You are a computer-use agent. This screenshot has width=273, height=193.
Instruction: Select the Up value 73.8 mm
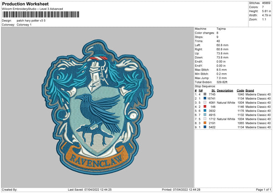[222, 53]
